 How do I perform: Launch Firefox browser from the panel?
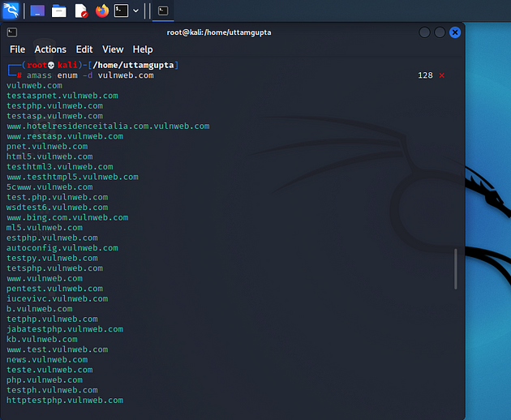click(102, 11)
